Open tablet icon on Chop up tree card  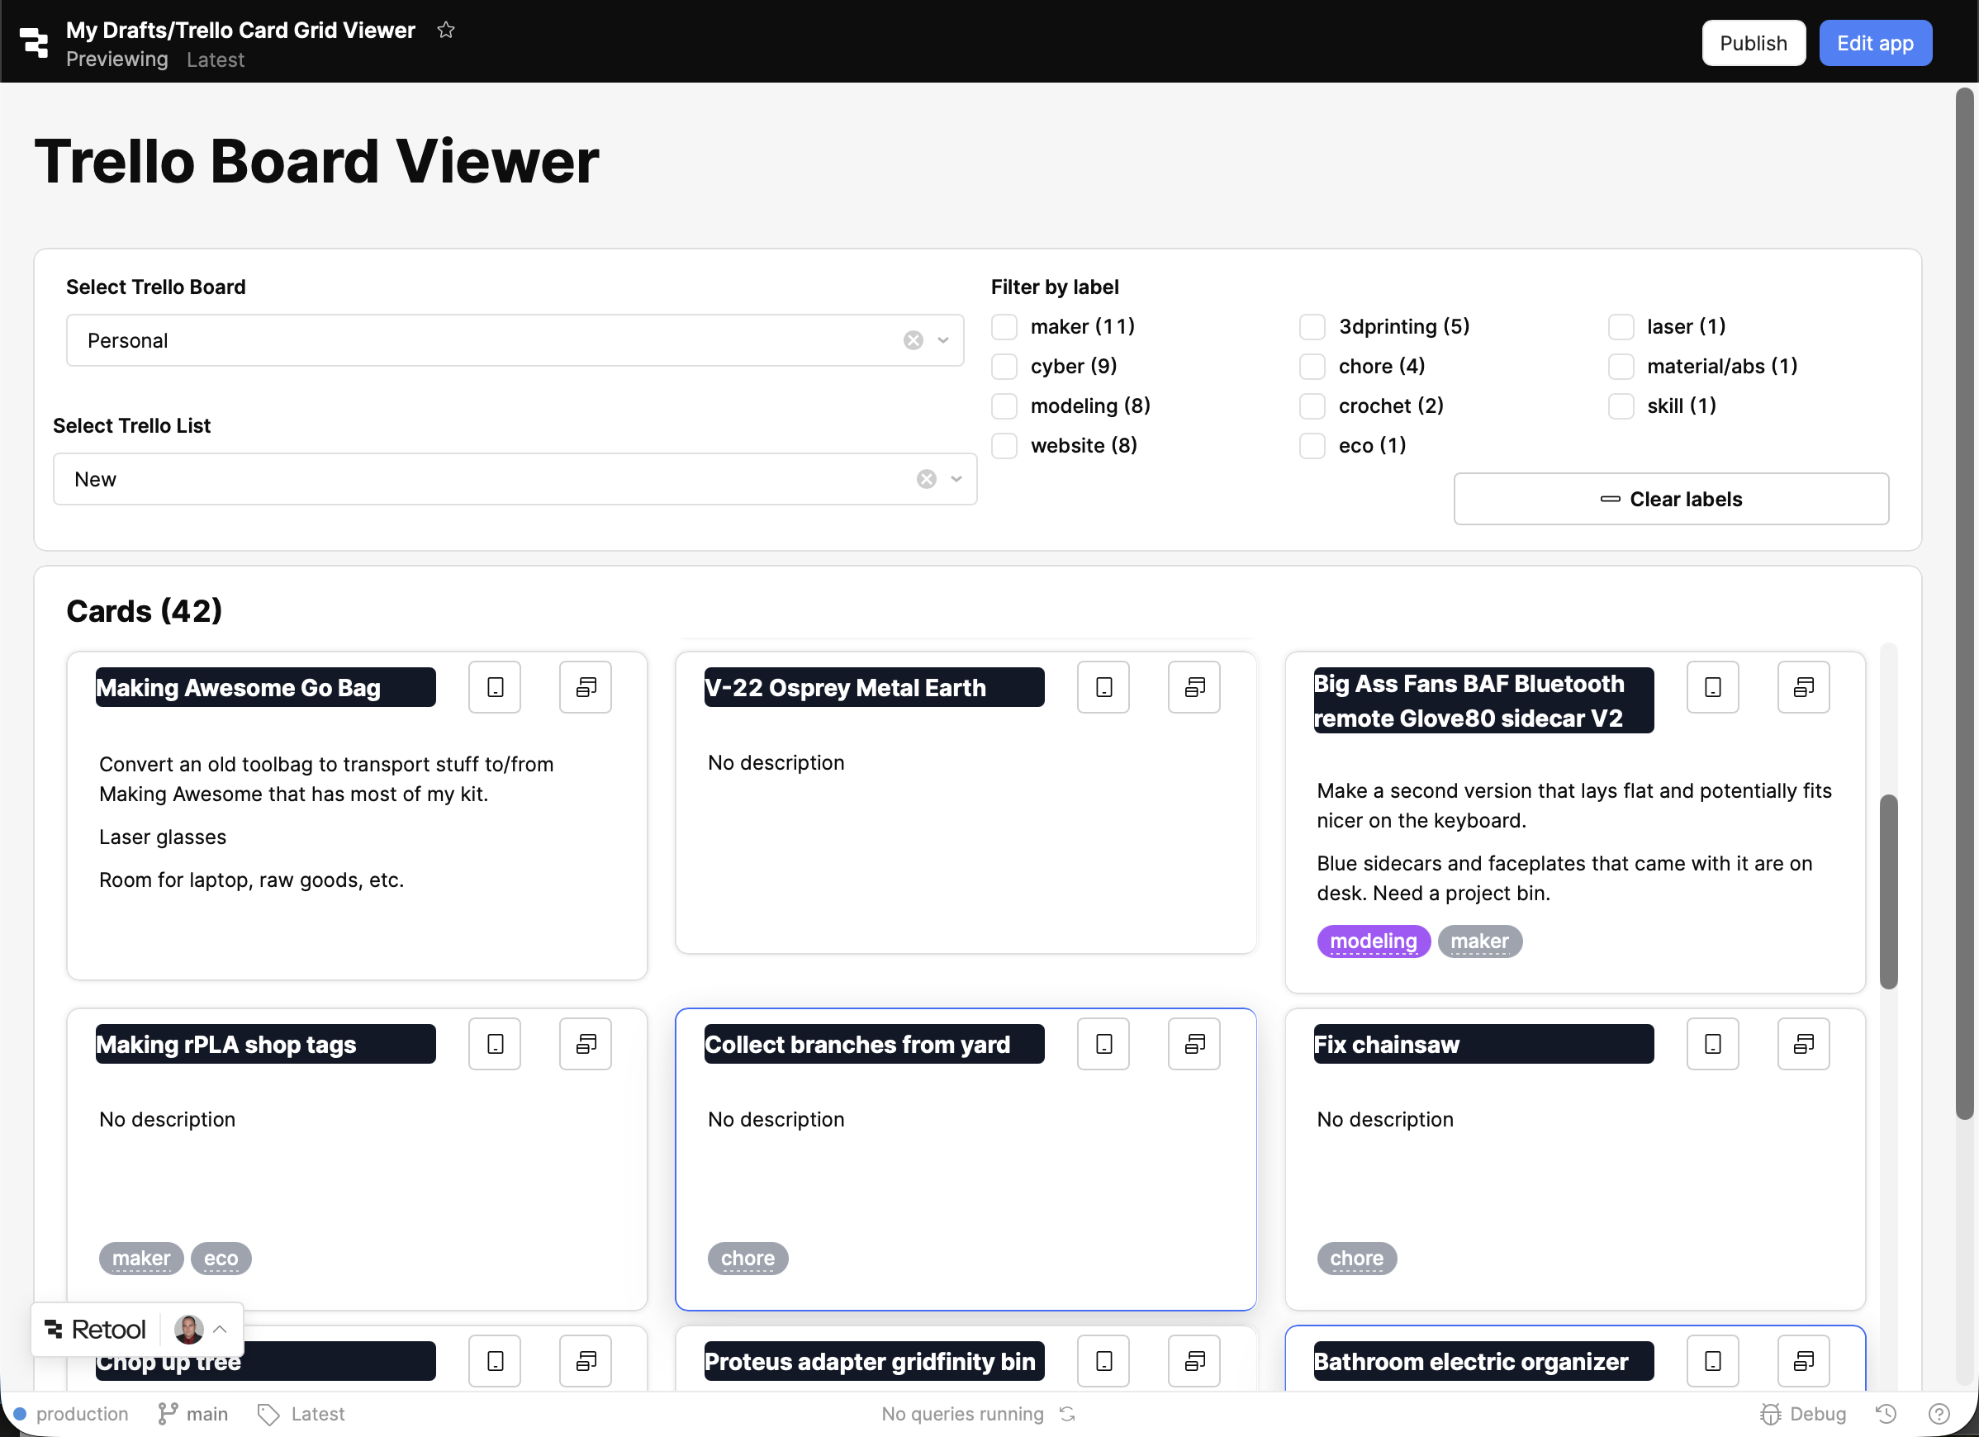coord(495,1361)
